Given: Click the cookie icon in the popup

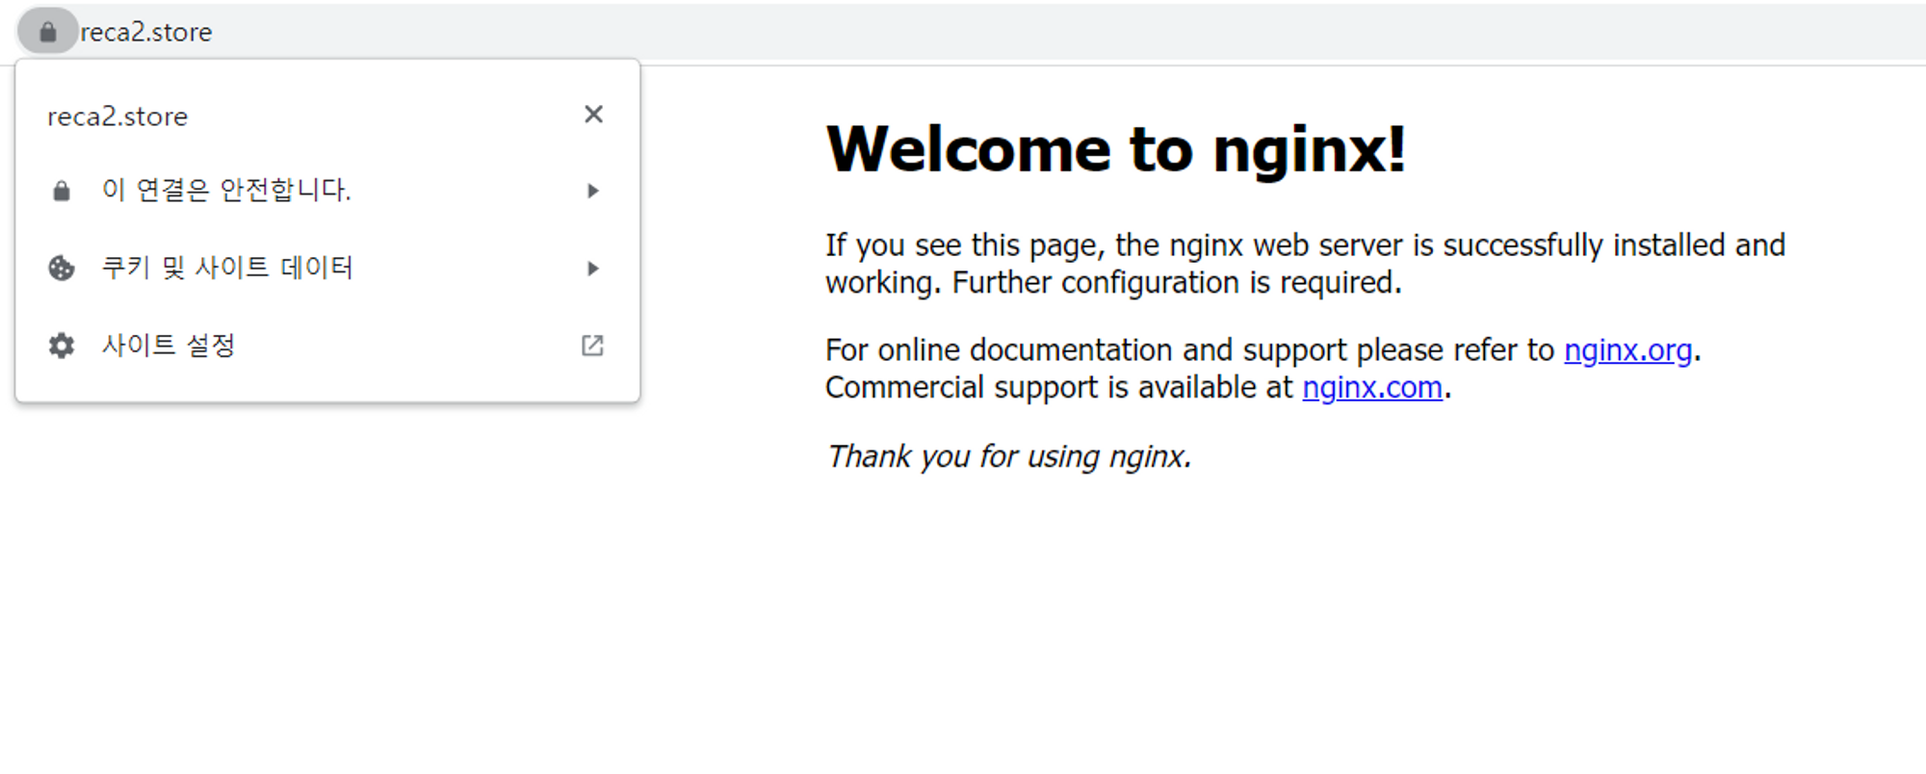Looking at the screenshot, I should tap(62, 268).
